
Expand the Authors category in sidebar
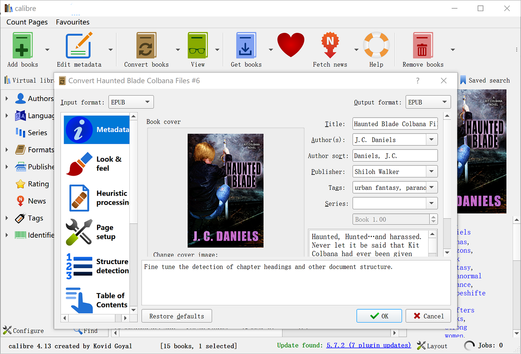click(x=7, y=98)
